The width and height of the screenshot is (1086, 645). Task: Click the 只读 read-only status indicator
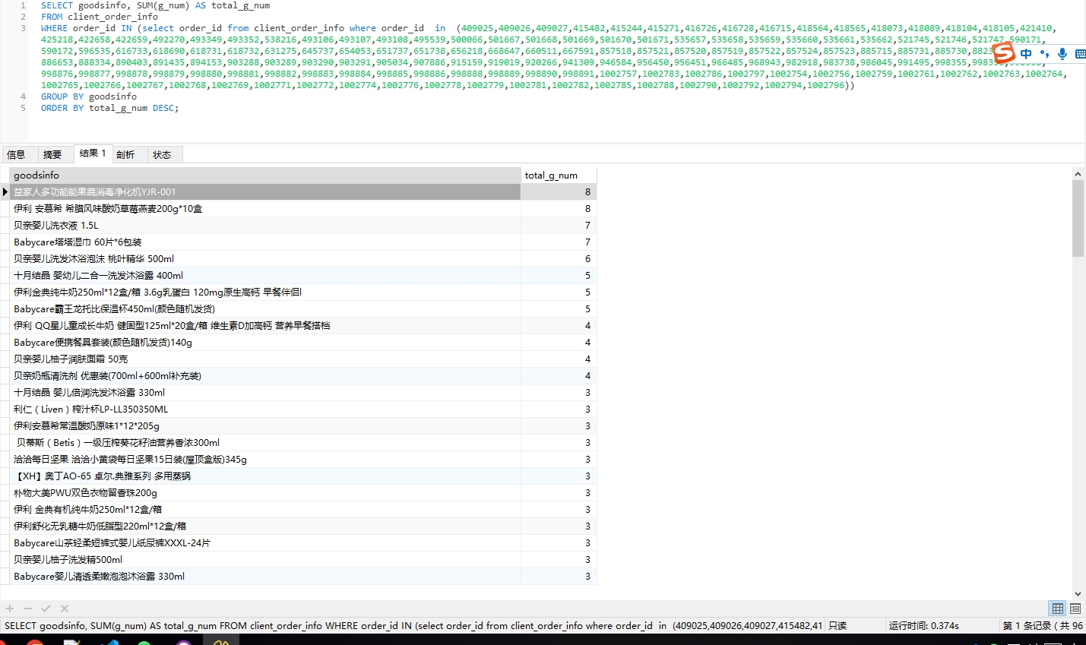tap(837, 626)
